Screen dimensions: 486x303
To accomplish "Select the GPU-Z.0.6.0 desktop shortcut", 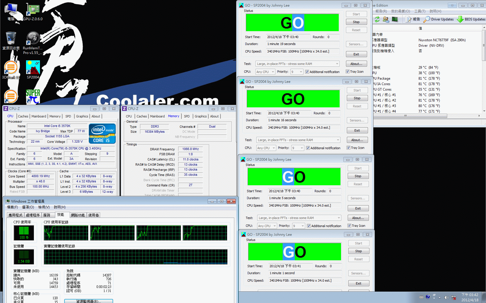I will click(x=33, y=12).
